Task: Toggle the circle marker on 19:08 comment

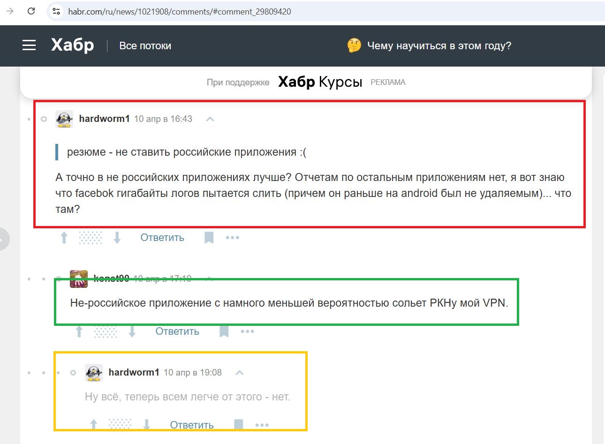Action: 73,373
